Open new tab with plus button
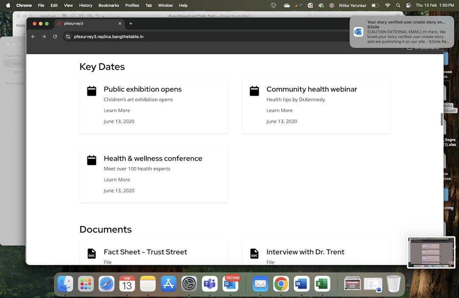Viewport: 459px width, 298px height. pos(131,24)
